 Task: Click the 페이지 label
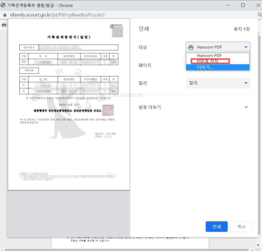click(x=145, y=65)
